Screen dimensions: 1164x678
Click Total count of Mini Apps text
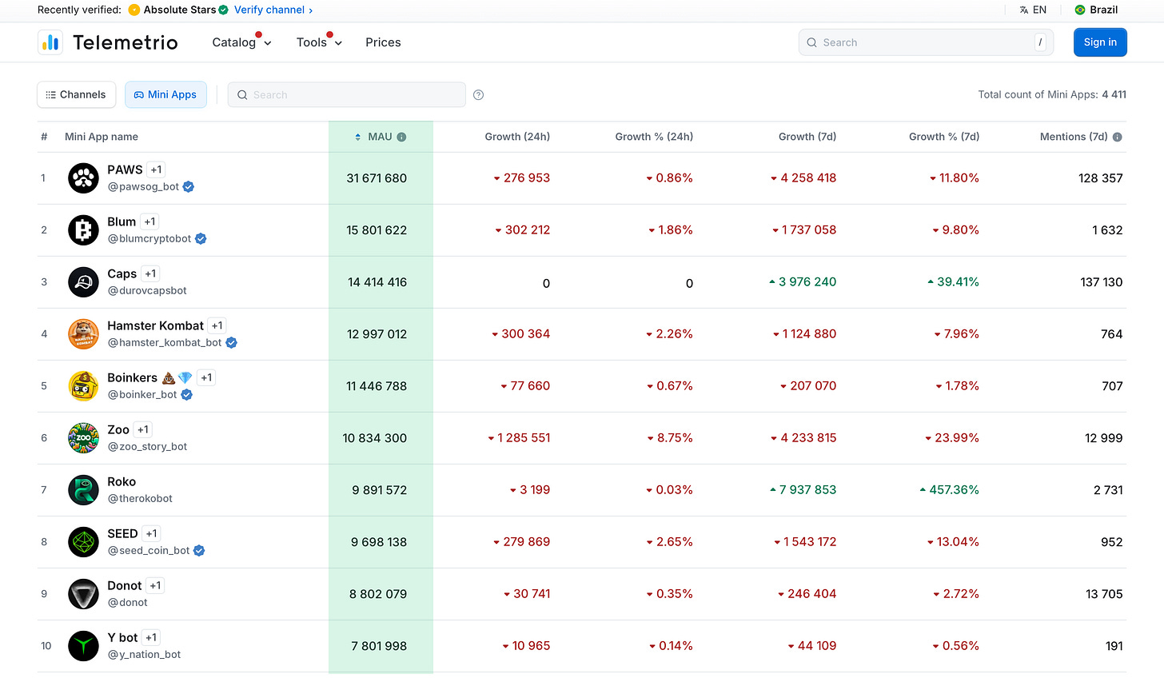(x=1052, y=94)
